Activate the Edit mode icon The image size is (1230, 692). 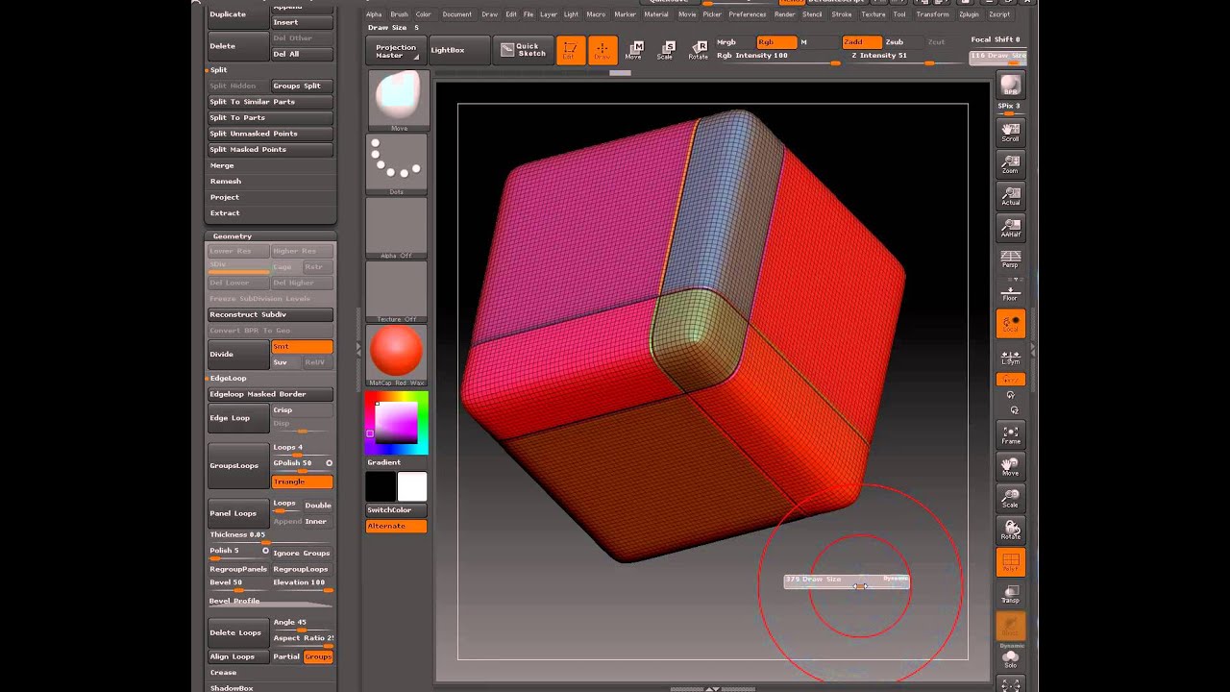(x=570, y=50)
